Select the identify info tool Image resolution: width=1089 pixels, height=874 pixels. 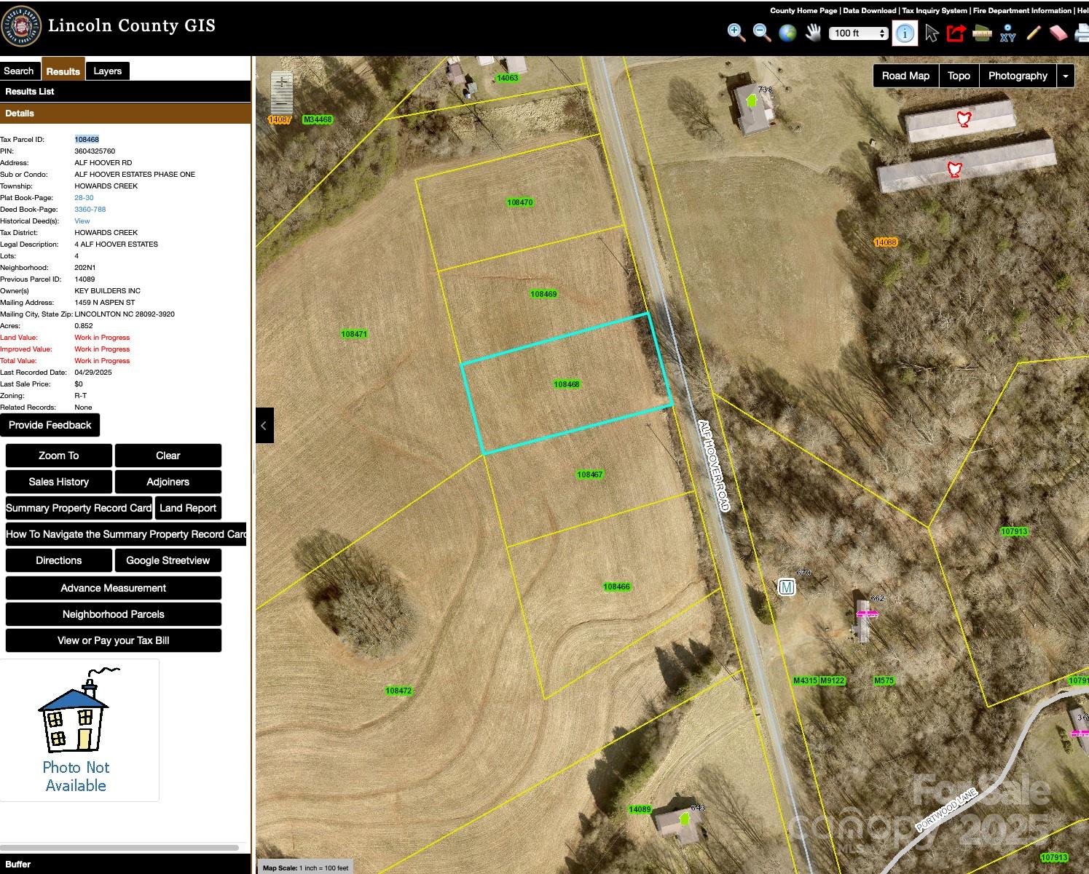(x=905, y=33)
